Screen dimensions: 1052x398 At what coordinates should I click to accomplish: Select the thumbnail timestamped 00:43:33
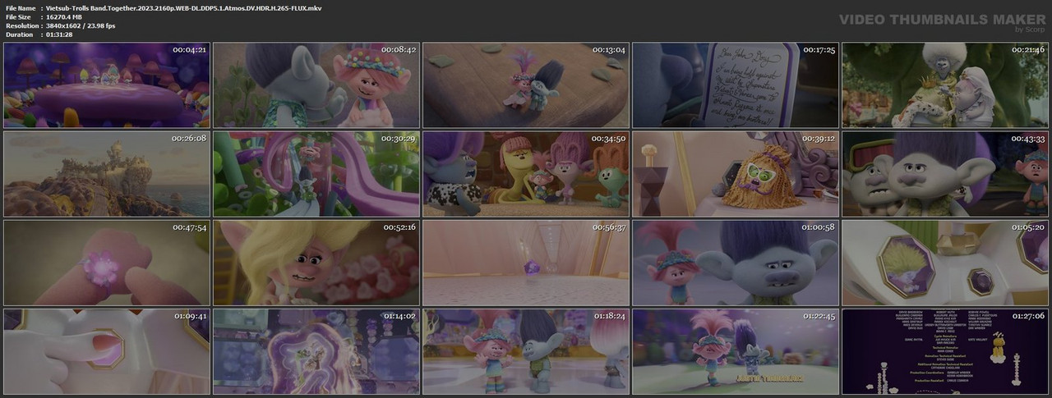[945, 174]
